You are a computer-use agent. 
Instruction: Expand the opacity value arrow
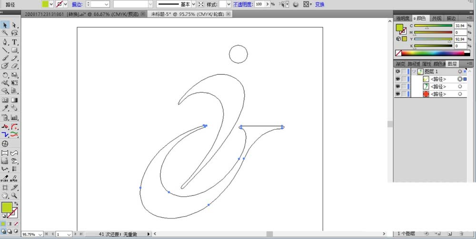coord(267,4)
